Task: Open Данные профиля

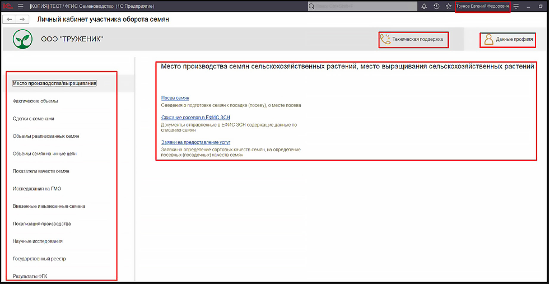Action: (x=508, y=39)
